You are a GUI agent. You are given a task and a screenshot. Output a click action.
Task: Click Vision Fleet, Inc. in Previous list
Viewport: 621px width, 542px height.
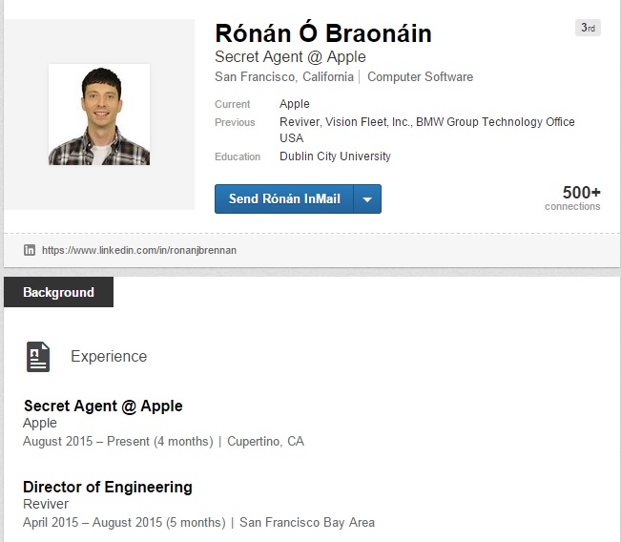tap(368, 122)
